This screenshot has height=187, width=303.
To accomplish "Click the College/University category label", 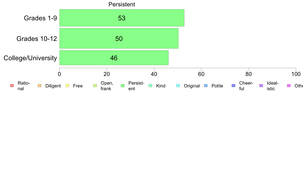I will (x=30, y=58).
